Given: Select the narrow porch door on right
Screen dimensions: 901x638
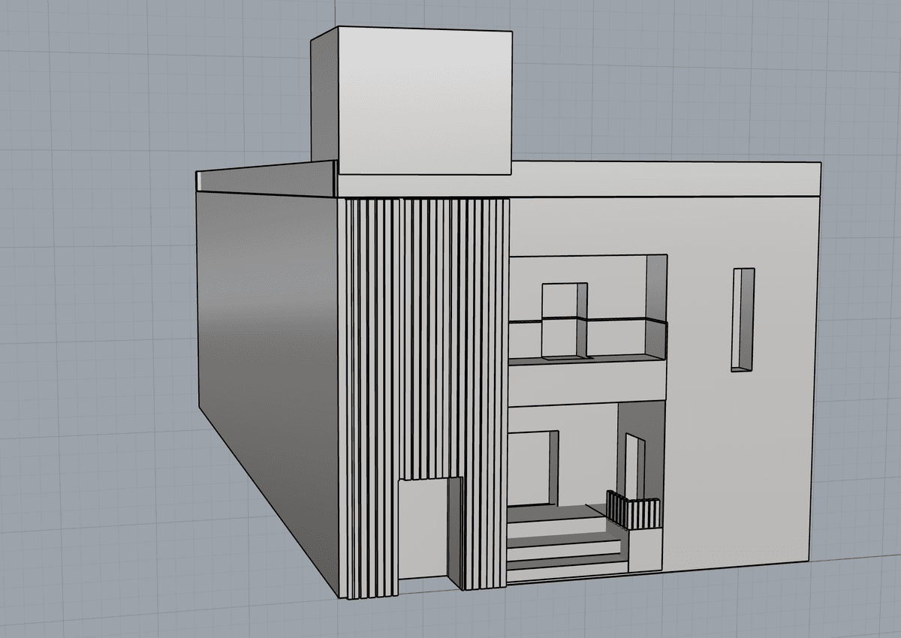Looking at the screenshot, I should tap(631, 465).
